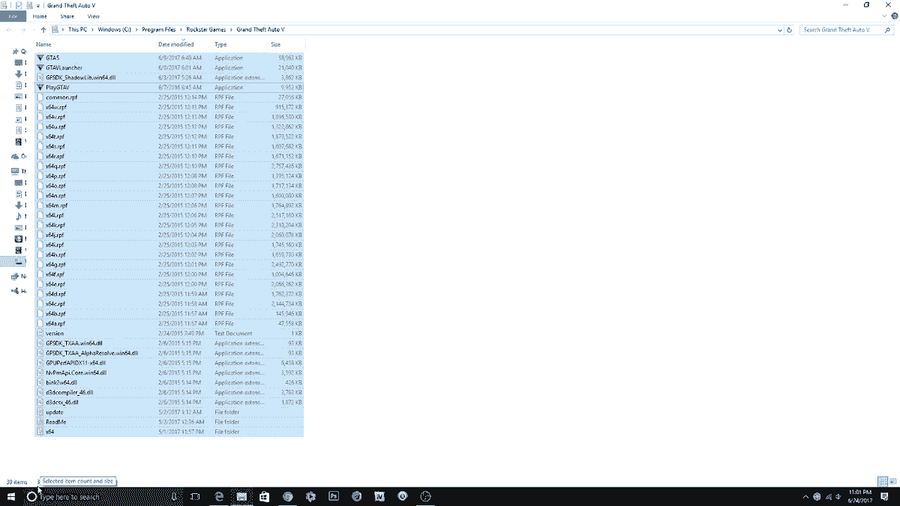
Task: Navigate to Program Files breadcrumb
Action: click(x=159, y=30)
